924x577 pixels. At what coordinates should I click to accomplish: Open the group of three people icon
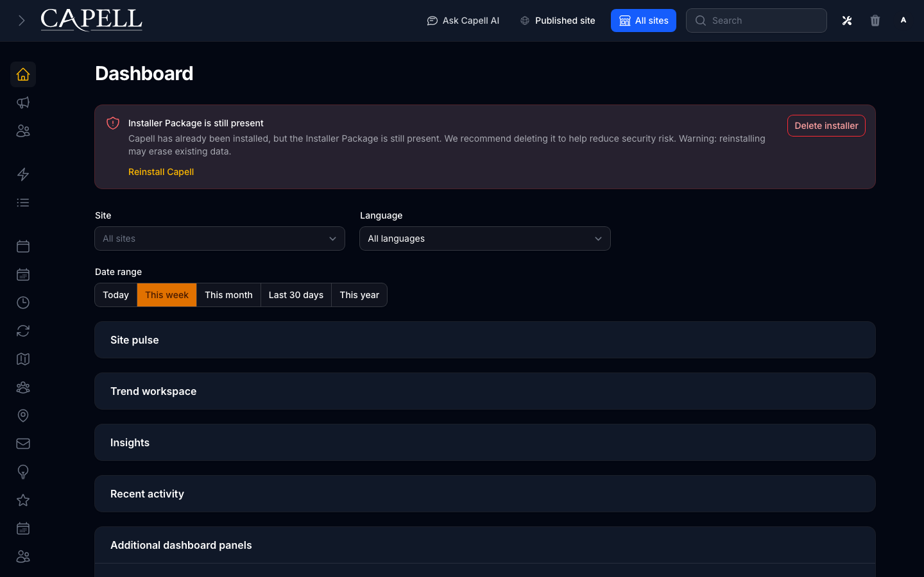point(23,387)
